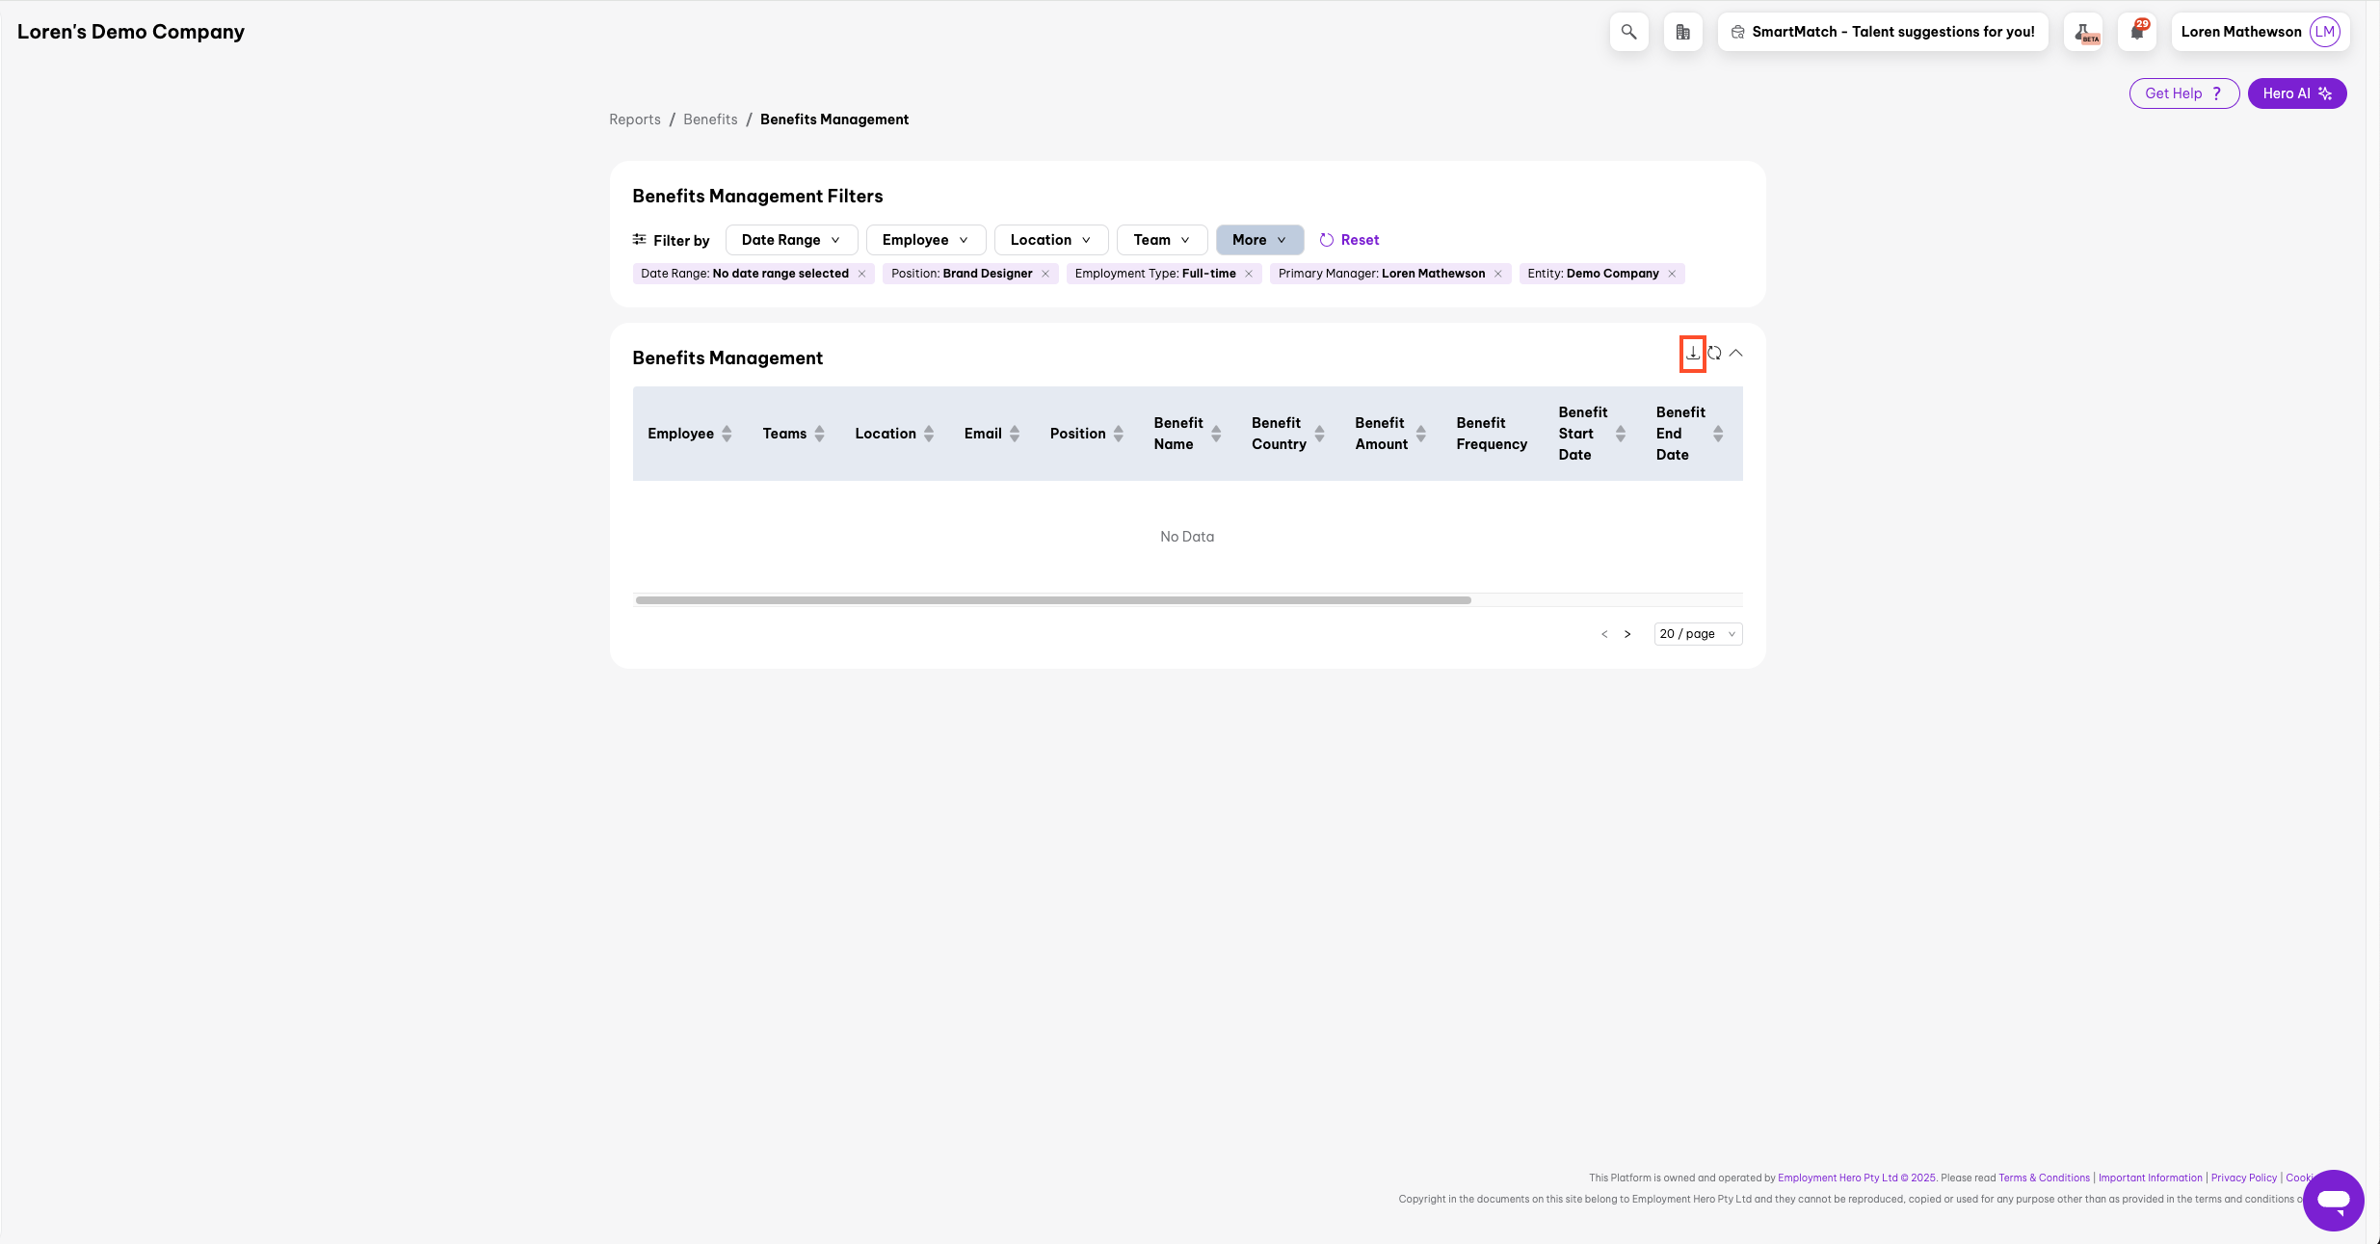Change the 20 / page selector
2380x1244 pixels.
pos(1697,634)
